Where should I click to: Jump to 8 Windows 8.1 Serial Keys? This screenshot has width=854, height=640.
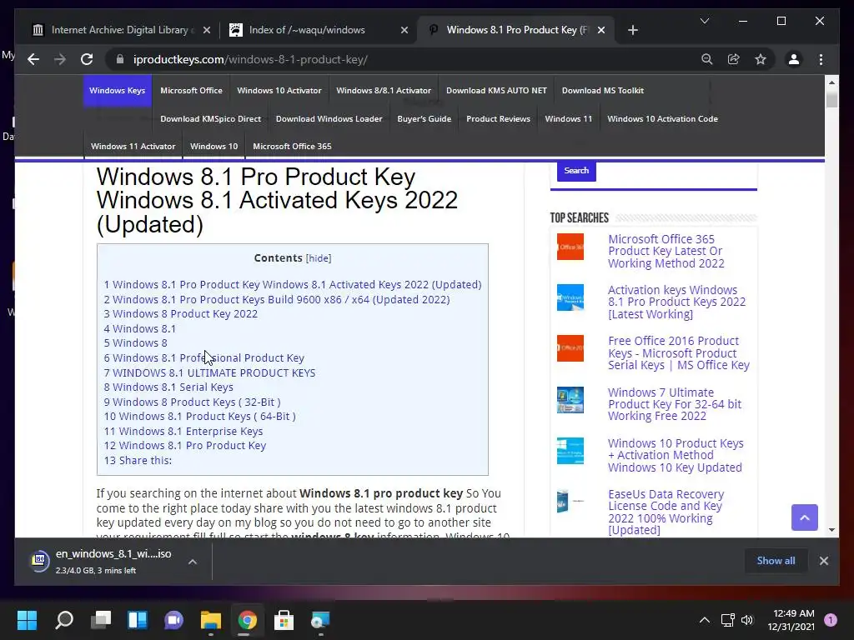pos(168,387)
